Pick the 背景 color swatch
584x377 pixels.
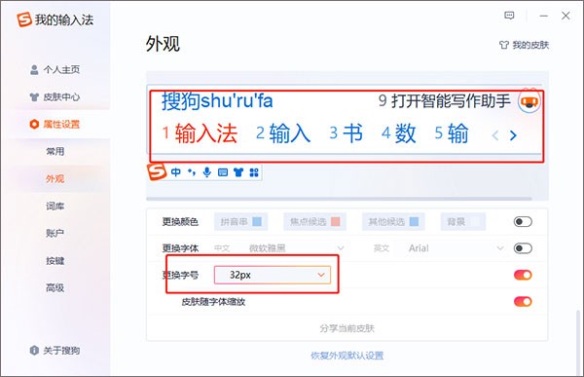click(475, 222)
